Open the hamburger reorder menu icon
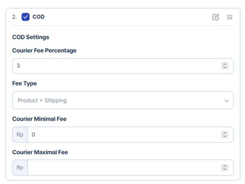 pyautogui.click(x=230, y=17)
